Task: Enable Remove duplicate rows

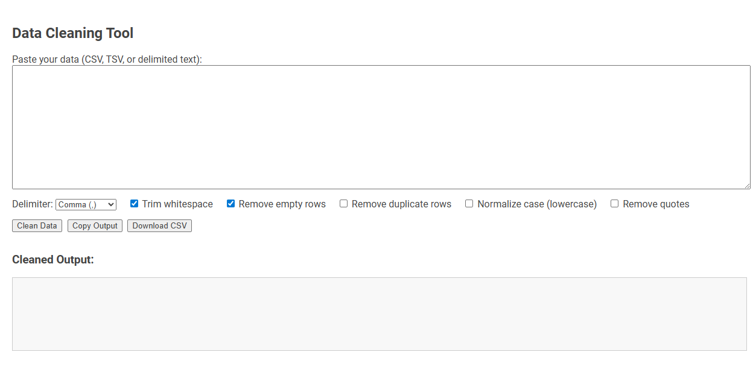Action: pyautogui.click(x=343, y=204)
